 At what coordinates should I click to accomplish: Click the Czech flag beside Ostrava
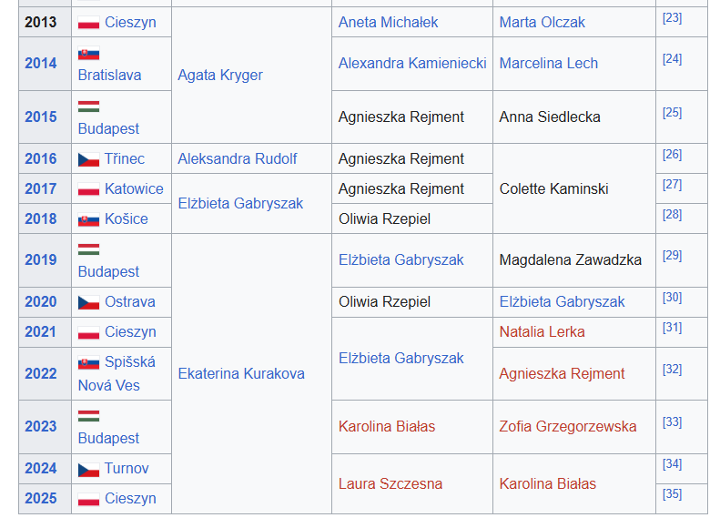(88, 302)
